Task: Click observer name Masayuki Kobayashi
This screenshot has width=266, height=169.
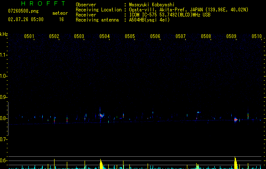Action: (152, 5)
